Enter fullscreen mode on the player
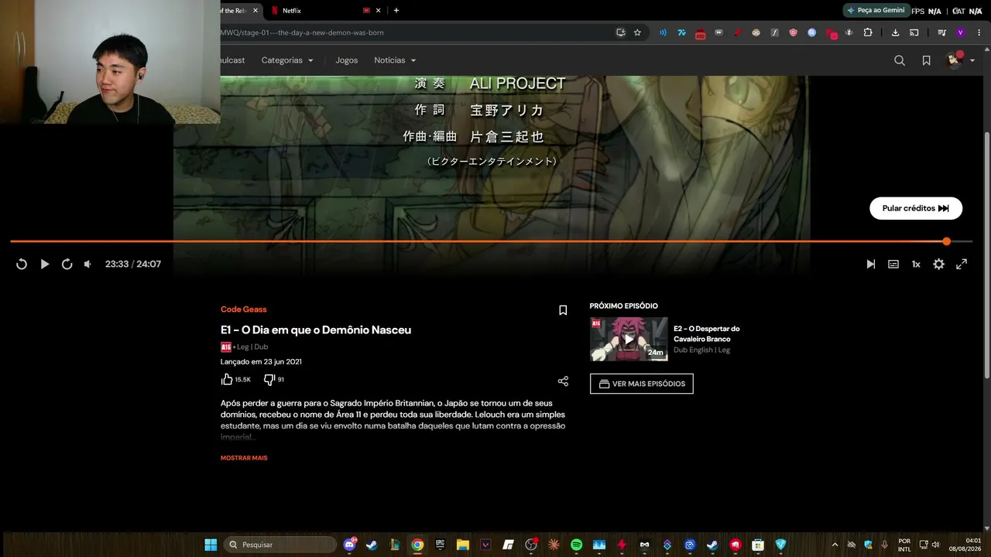This screenshot has width=991, height=557. click(962, 264)
